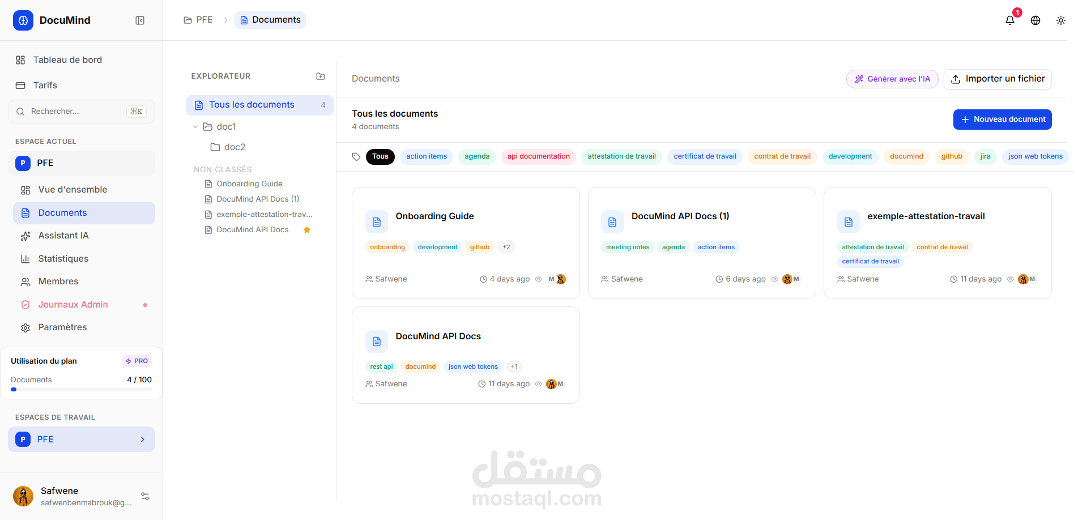The width and height of the screenshot is (1074, 520).
Task: Open notifications bell
Action: click(x=1010, y=20)
